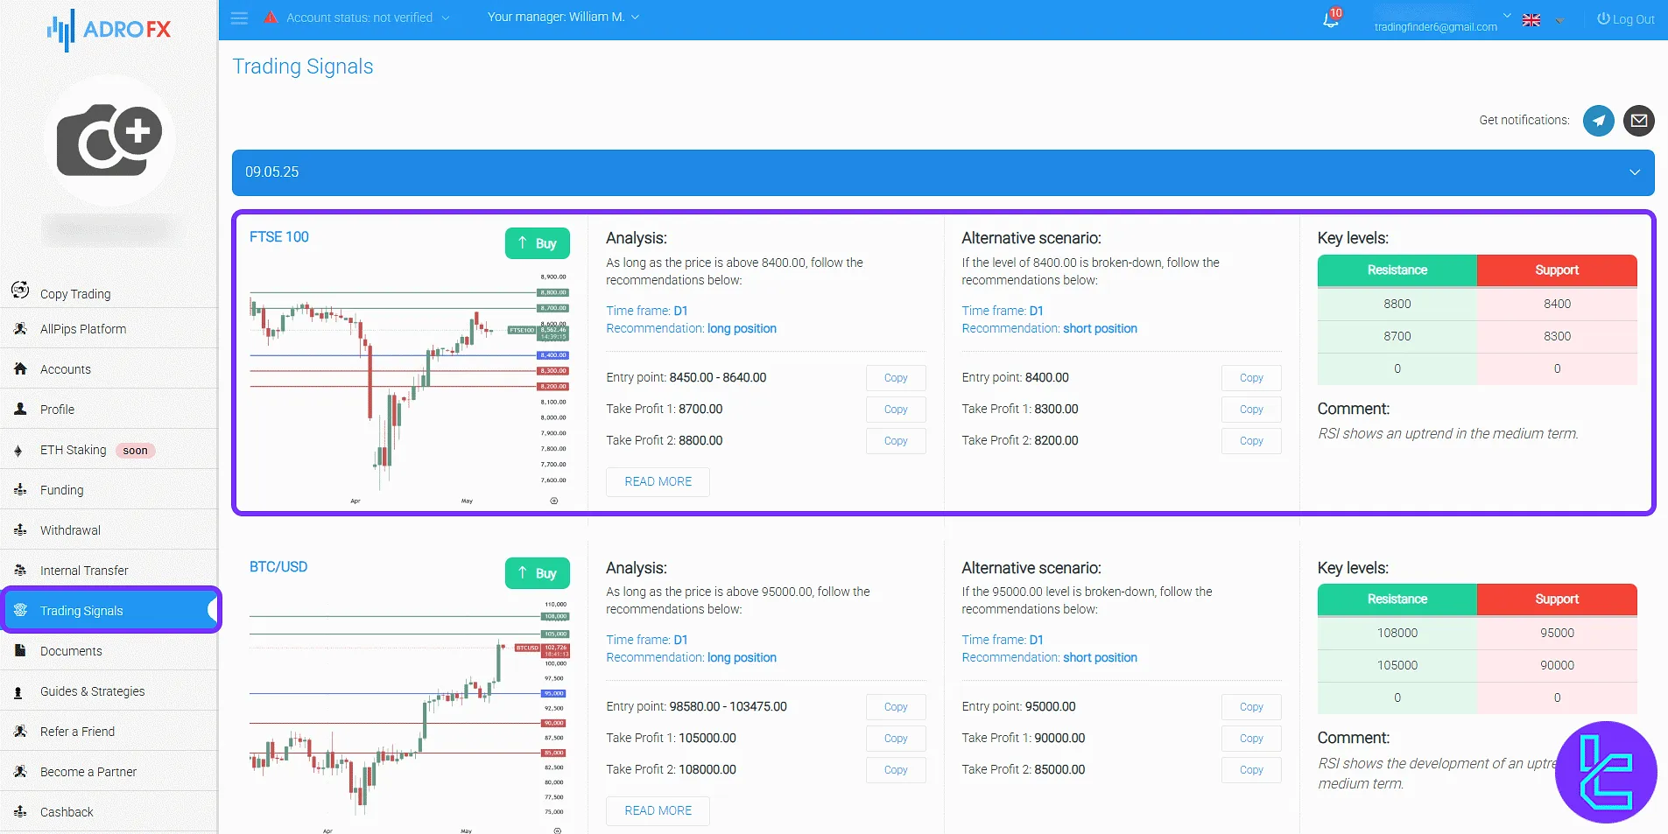The image size is (1668, 834).
Task: Copy FTSE 100 Take Profit 1: 8700.00
Action: [896, 410]
